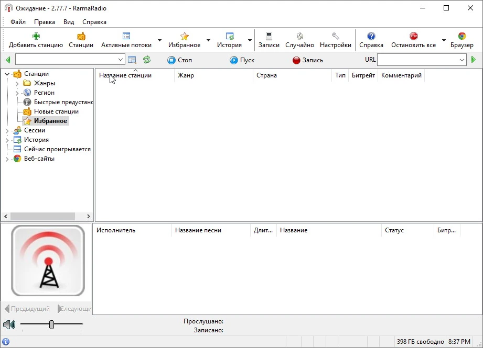Select Сейчас проигрывается in the tree
483x348 pixels.
click(57, 149)
